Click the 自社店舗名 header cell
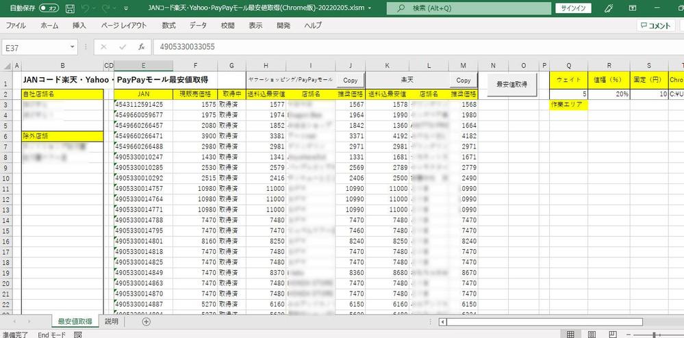 [63, 94]
